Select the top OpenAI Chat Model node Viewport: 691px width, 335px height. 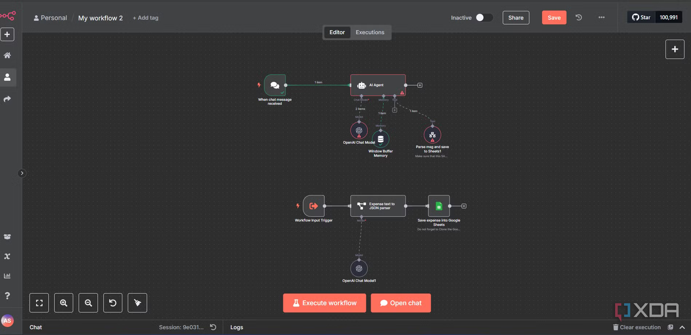(359, 131)
